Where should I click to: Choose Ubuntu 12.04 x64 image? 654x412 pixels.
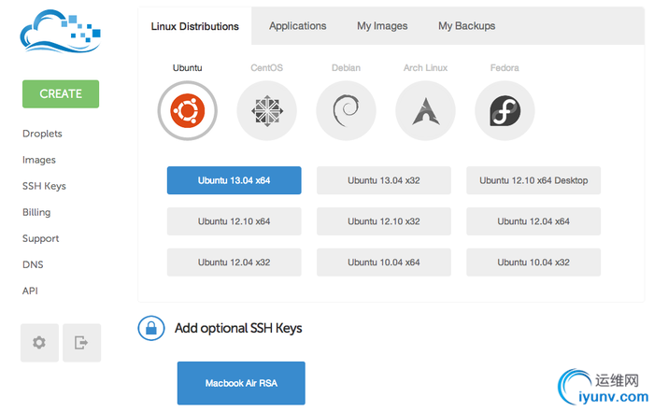(533, 221)
